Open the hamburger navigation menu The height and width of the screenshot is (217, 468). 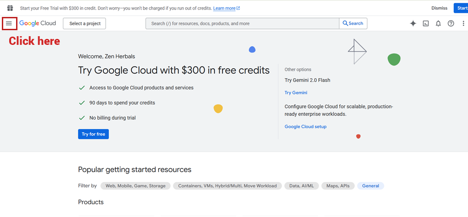(9, 23)
